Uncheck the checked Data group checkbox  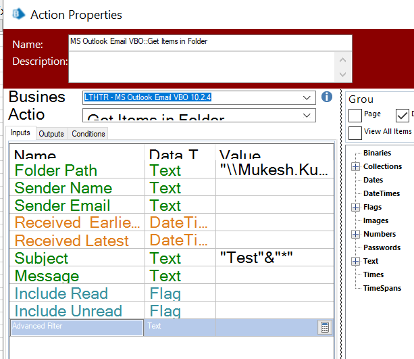coord(403,115)
